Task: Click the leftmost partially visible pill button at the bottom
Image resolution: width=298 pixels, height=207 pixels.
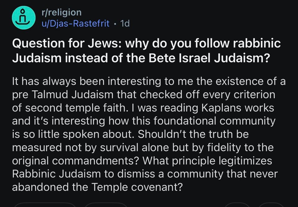Action: (45, 205)
